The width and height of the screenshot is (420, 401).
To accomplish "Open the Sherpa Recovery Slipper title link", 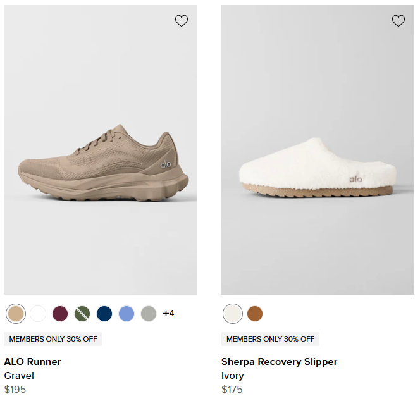I will [279, 362].
